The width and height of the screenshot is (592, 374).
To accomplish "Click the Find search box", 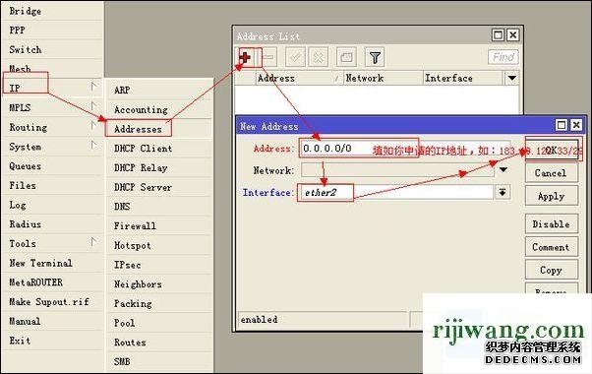I will point(503,57).
